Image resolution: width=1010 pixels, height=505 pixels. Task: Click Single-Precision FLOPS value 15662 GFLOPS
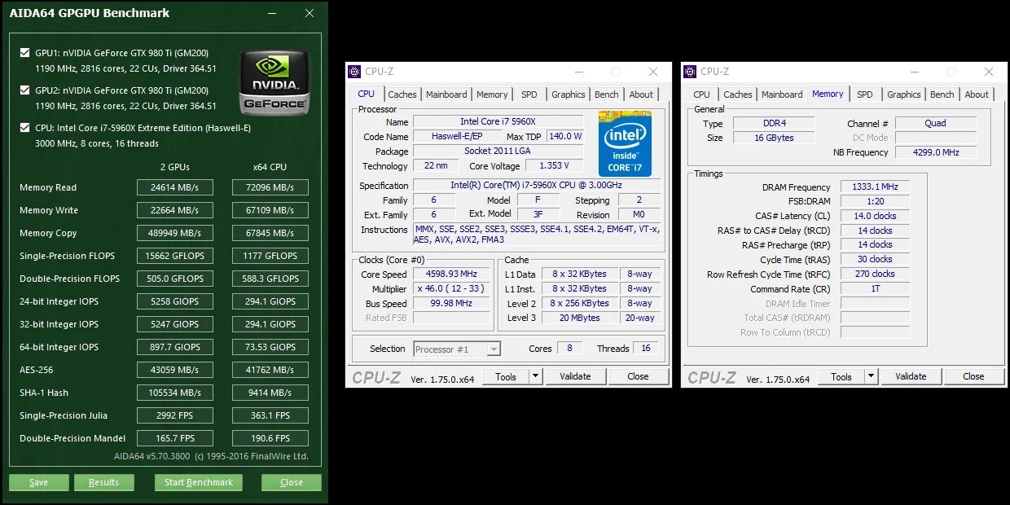[x=175, y=256]
